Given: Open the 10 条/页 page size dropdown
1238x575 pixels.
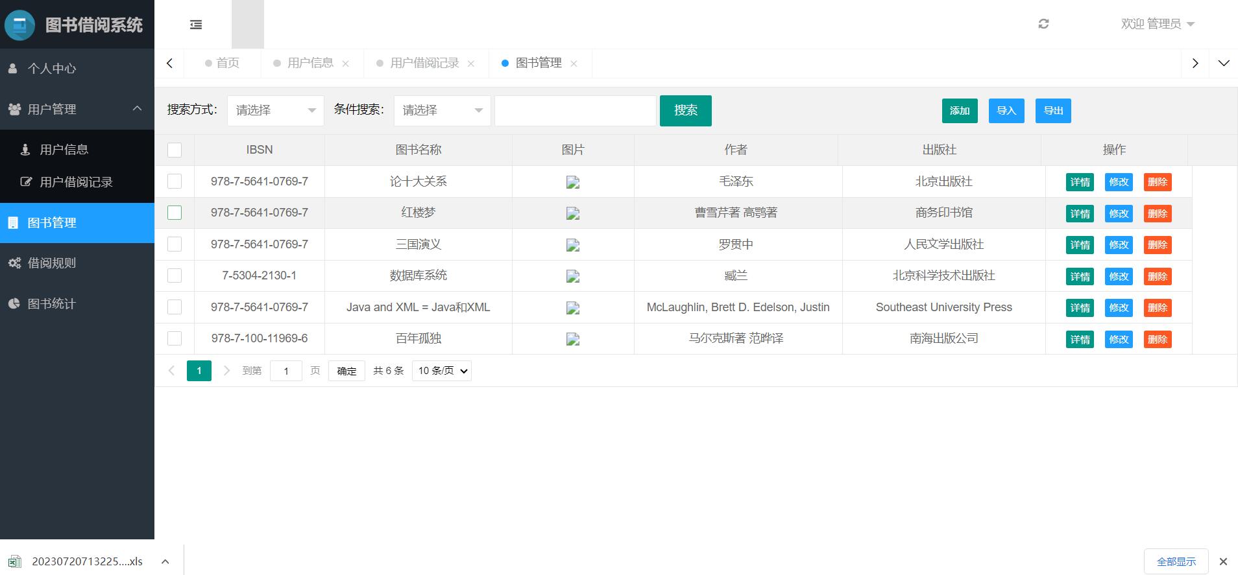Looking at the screenshot, I should coord(442,371).
